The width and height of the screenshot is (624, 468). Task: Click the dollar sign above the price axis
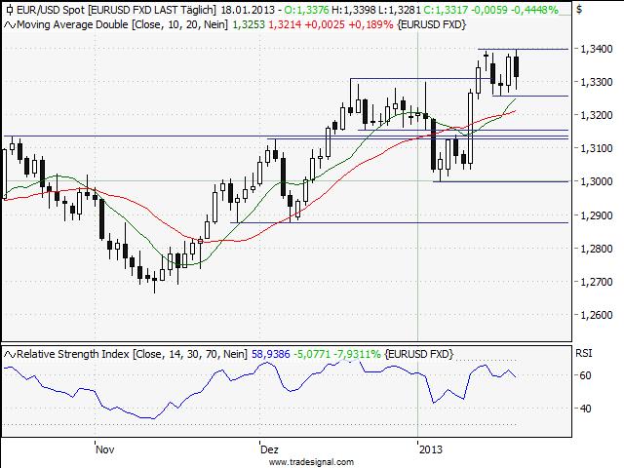click(x=579, y=9)
